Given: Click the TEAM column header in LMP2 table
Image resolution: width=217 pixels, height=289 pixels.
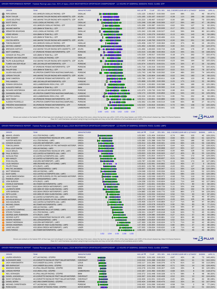Looking at the screenshot, I should coord(35,132).
